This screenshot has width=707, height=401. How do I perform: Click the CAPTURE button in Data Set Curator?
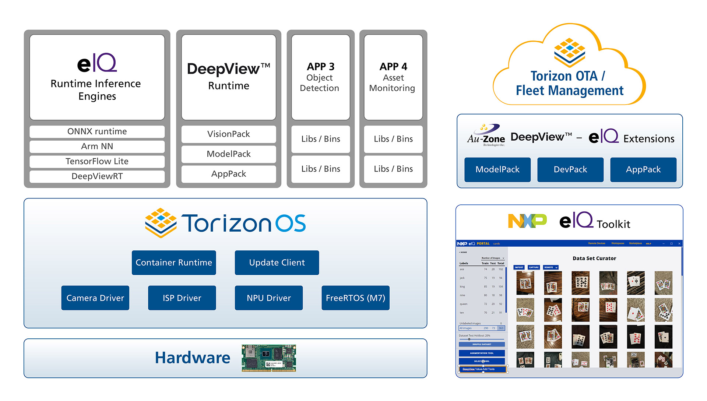pos(534,267)
